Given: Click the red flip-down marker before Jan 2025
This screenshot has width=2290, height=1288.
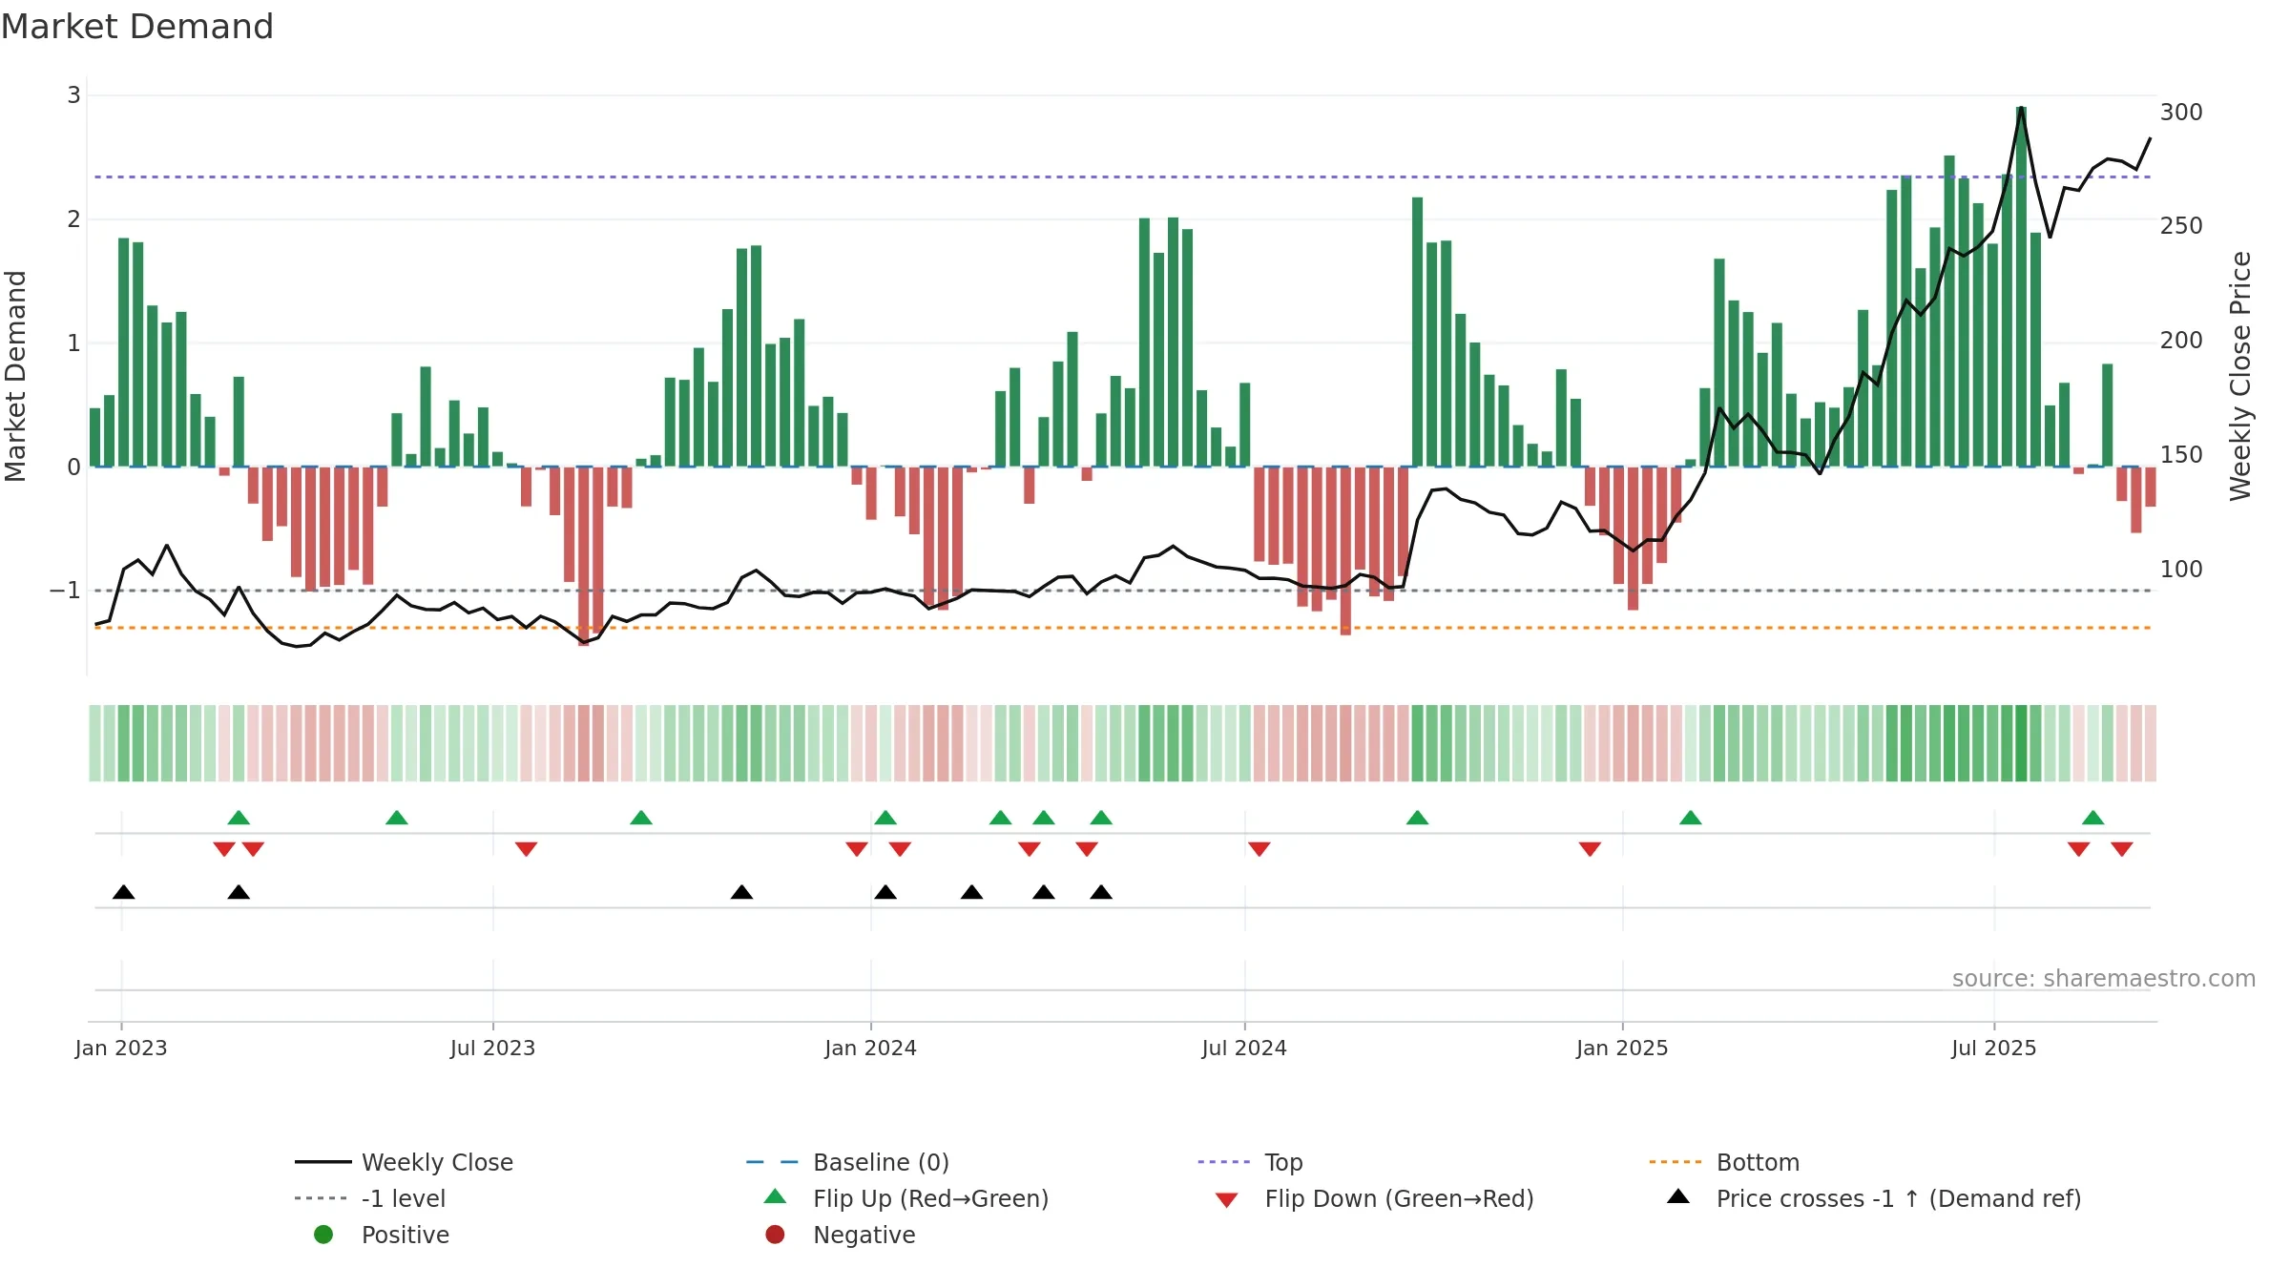Looking at the screenshot, I should pos(1590,849).
